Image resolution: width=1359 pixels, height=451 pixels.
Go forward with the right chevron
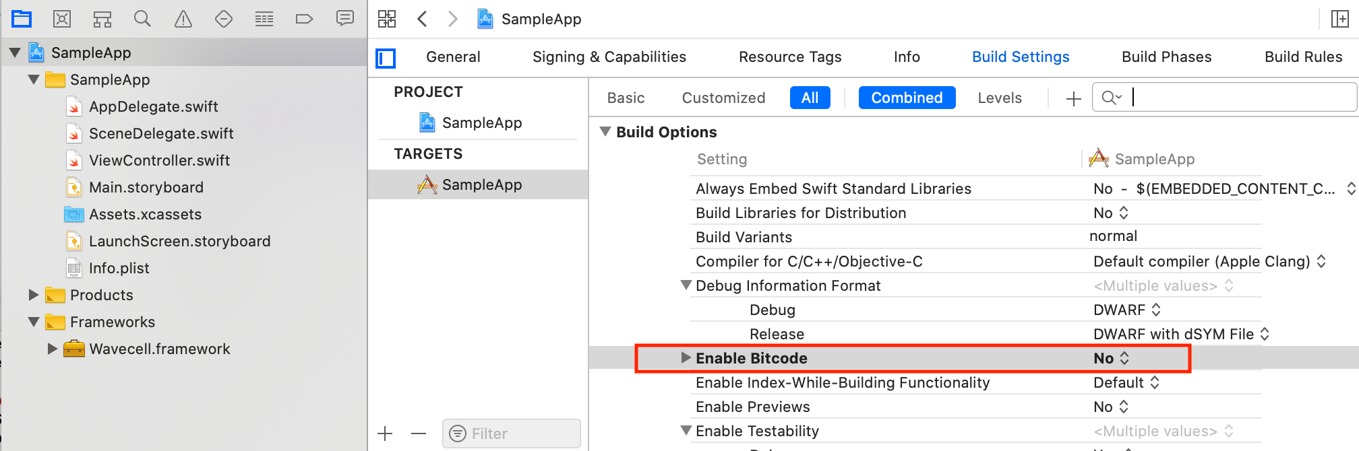(x=453, y=19)
